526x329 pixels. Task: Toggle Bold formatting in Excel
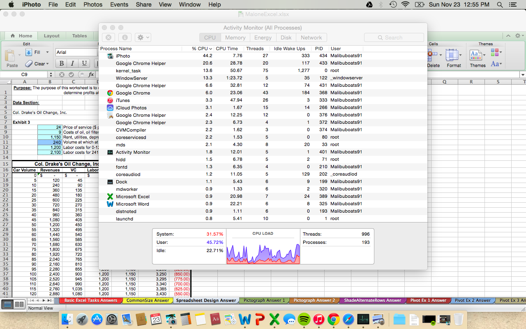62,63
